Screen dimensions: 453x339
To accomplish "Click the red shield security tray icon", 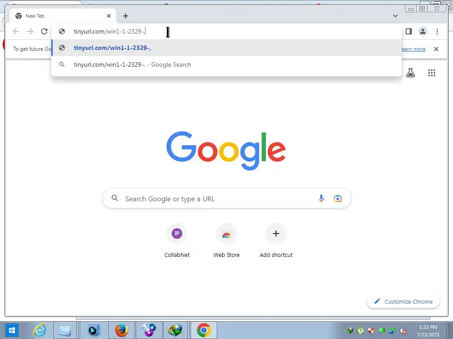I will coord(371,330).
